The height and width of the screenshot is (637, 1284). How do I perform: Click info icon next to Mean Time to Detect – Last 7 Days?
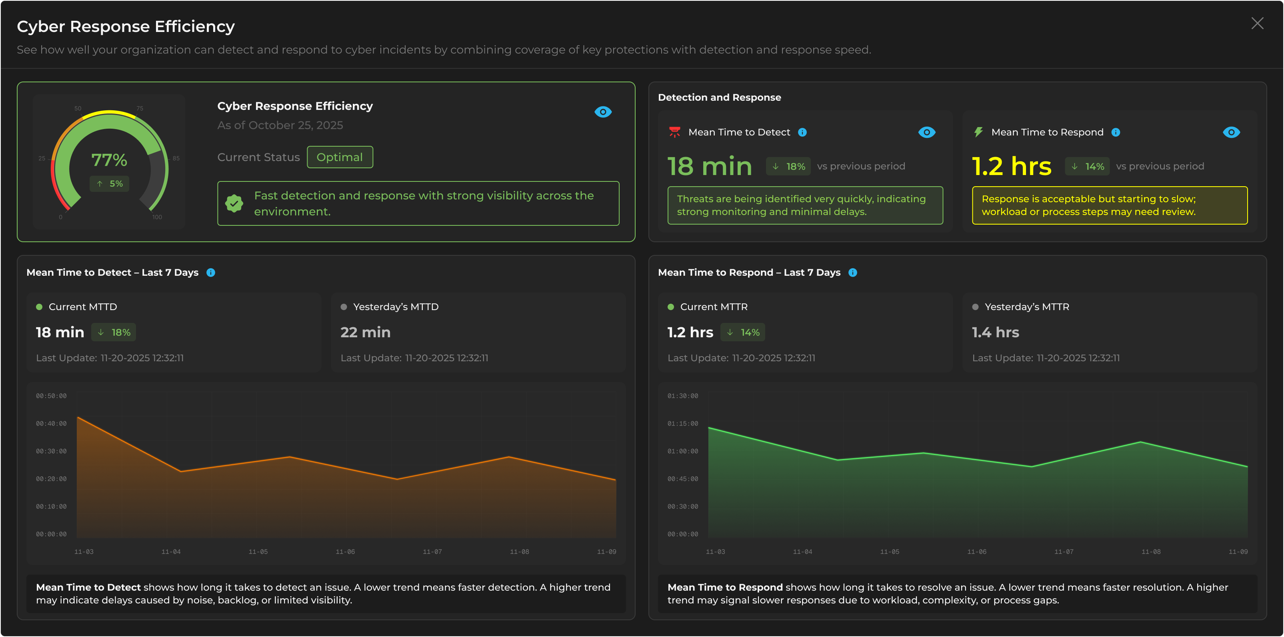(211, 273)
